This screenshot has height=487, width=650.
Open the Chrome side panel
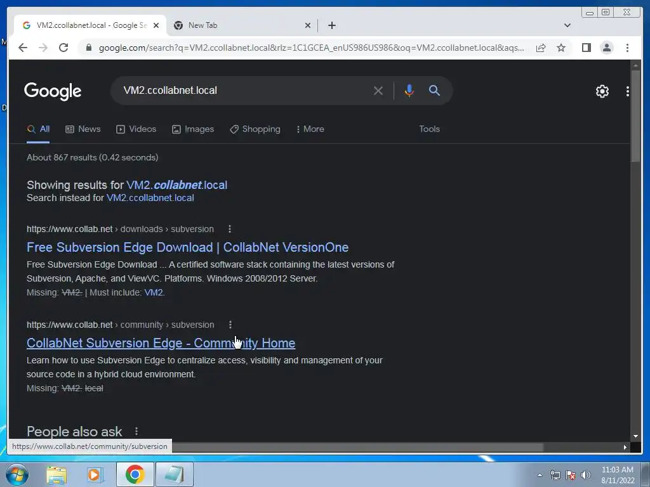tap(586, 48)
